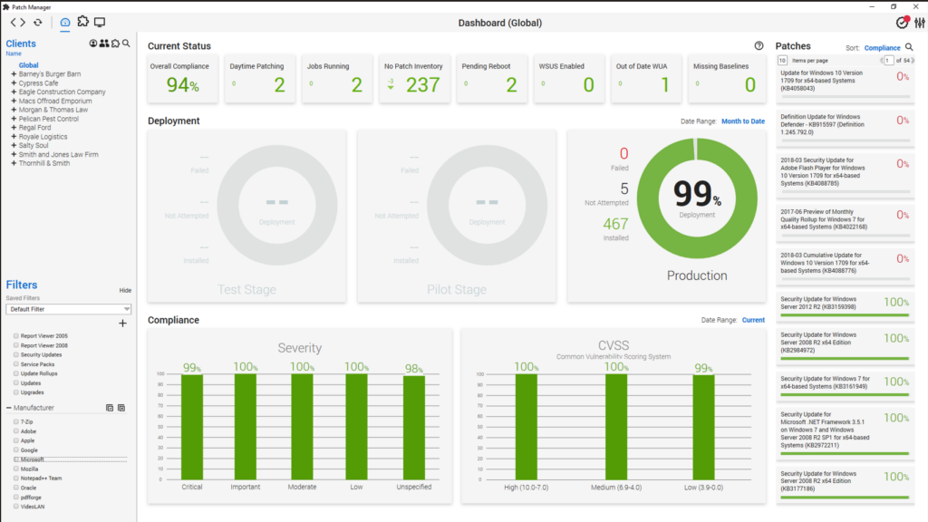Image resolution: width=928 pixels, height=522 pixels.
Task: Open the notification badge icon with red dot
Action: tap(902, 22)
